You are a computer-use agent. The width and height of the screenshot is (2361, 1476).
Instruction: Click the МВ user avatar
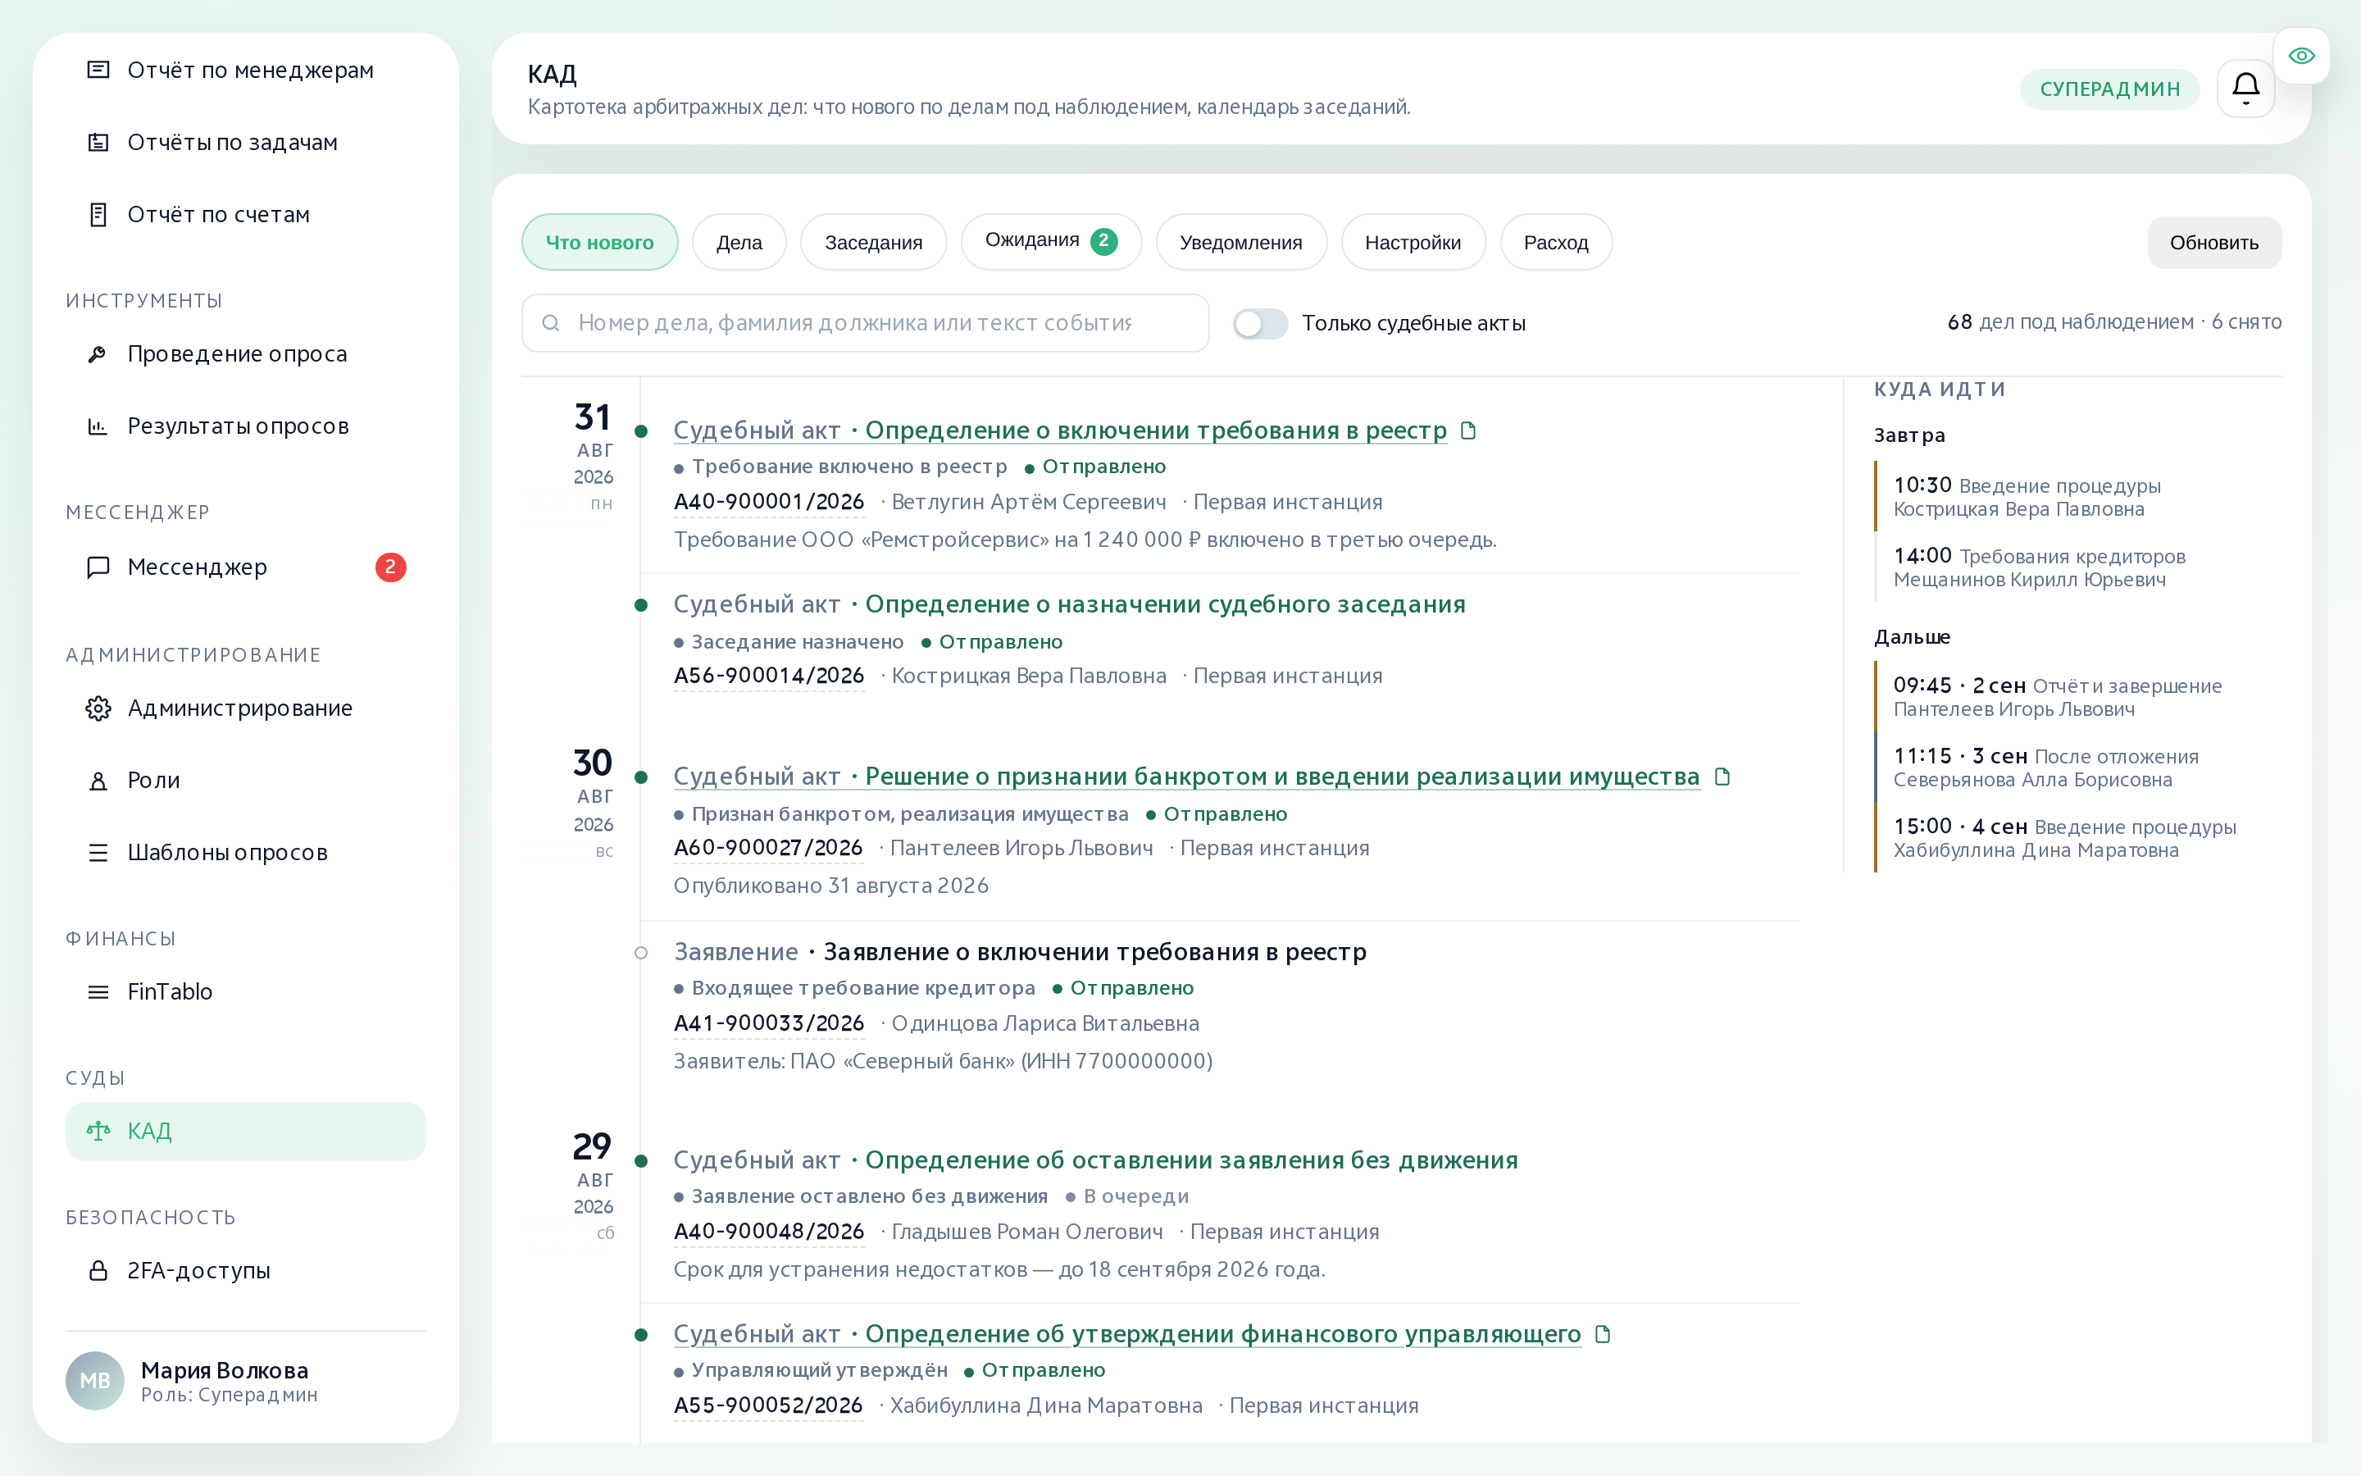click(94, 1380)
